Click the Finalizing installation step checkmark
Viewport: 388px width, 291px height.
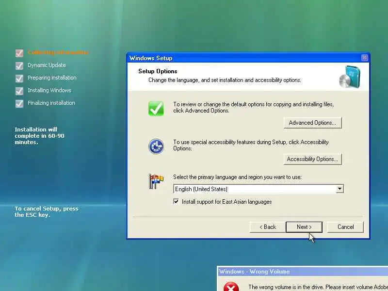19,103
